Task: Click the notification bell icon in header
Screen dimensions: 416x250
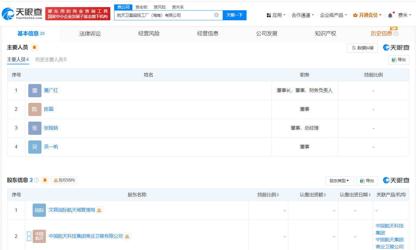Action: click(390, 15)
